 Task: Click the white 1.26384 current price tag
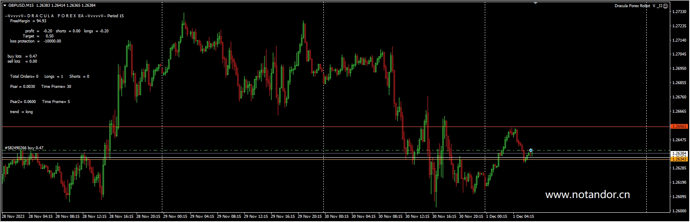pyautogui.click(x=679, y=153)
